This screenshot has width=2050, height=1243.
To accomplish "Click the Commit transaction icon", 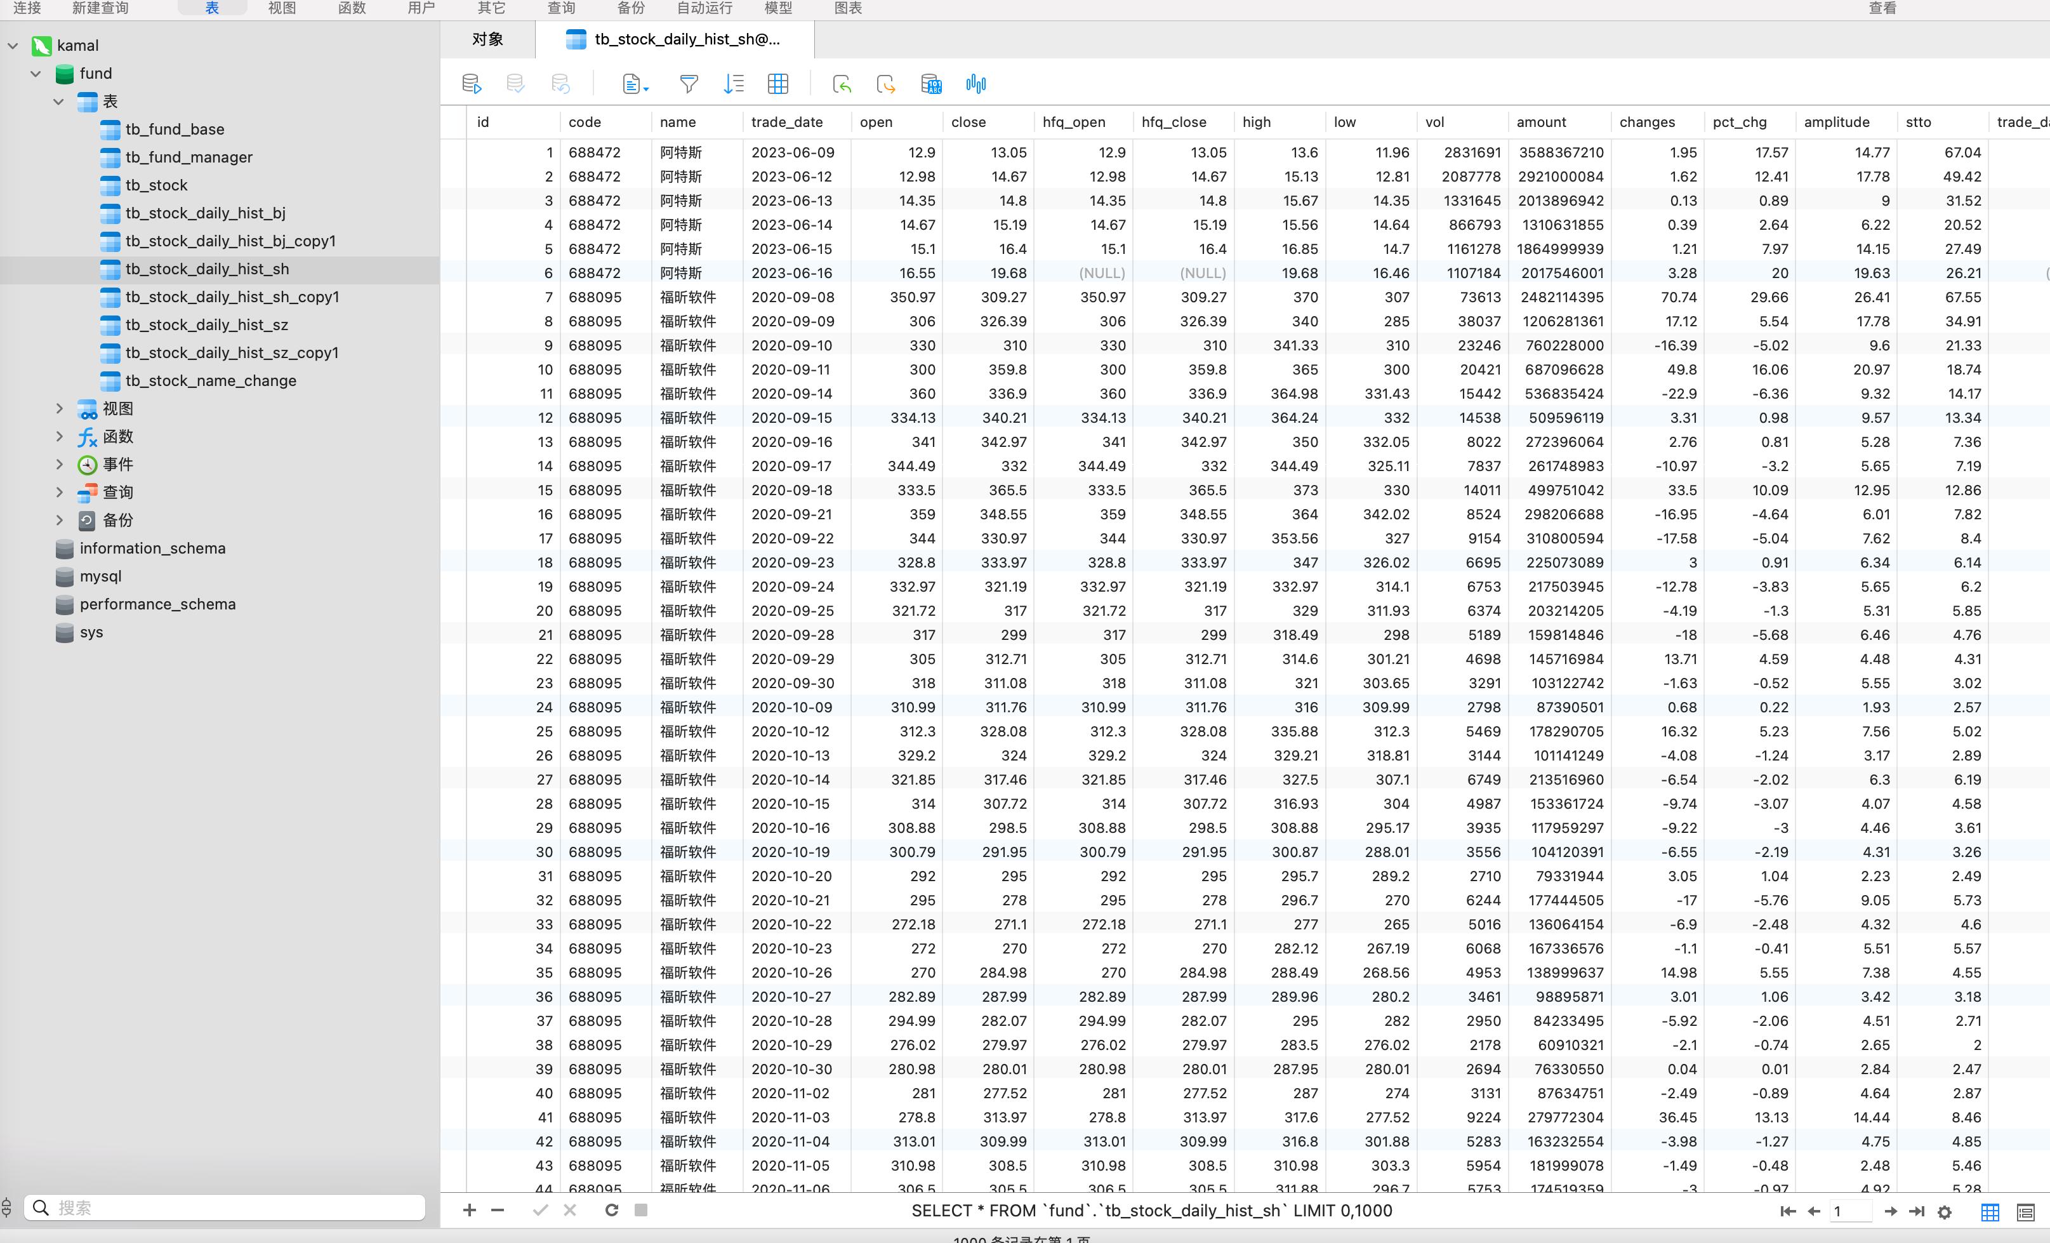I will (x=515, y=83).
